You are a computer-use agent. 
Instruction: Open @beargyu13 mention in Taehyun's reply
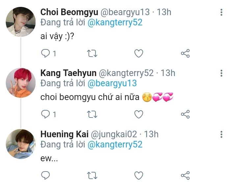pyautogui.click(x=112, y=84)
